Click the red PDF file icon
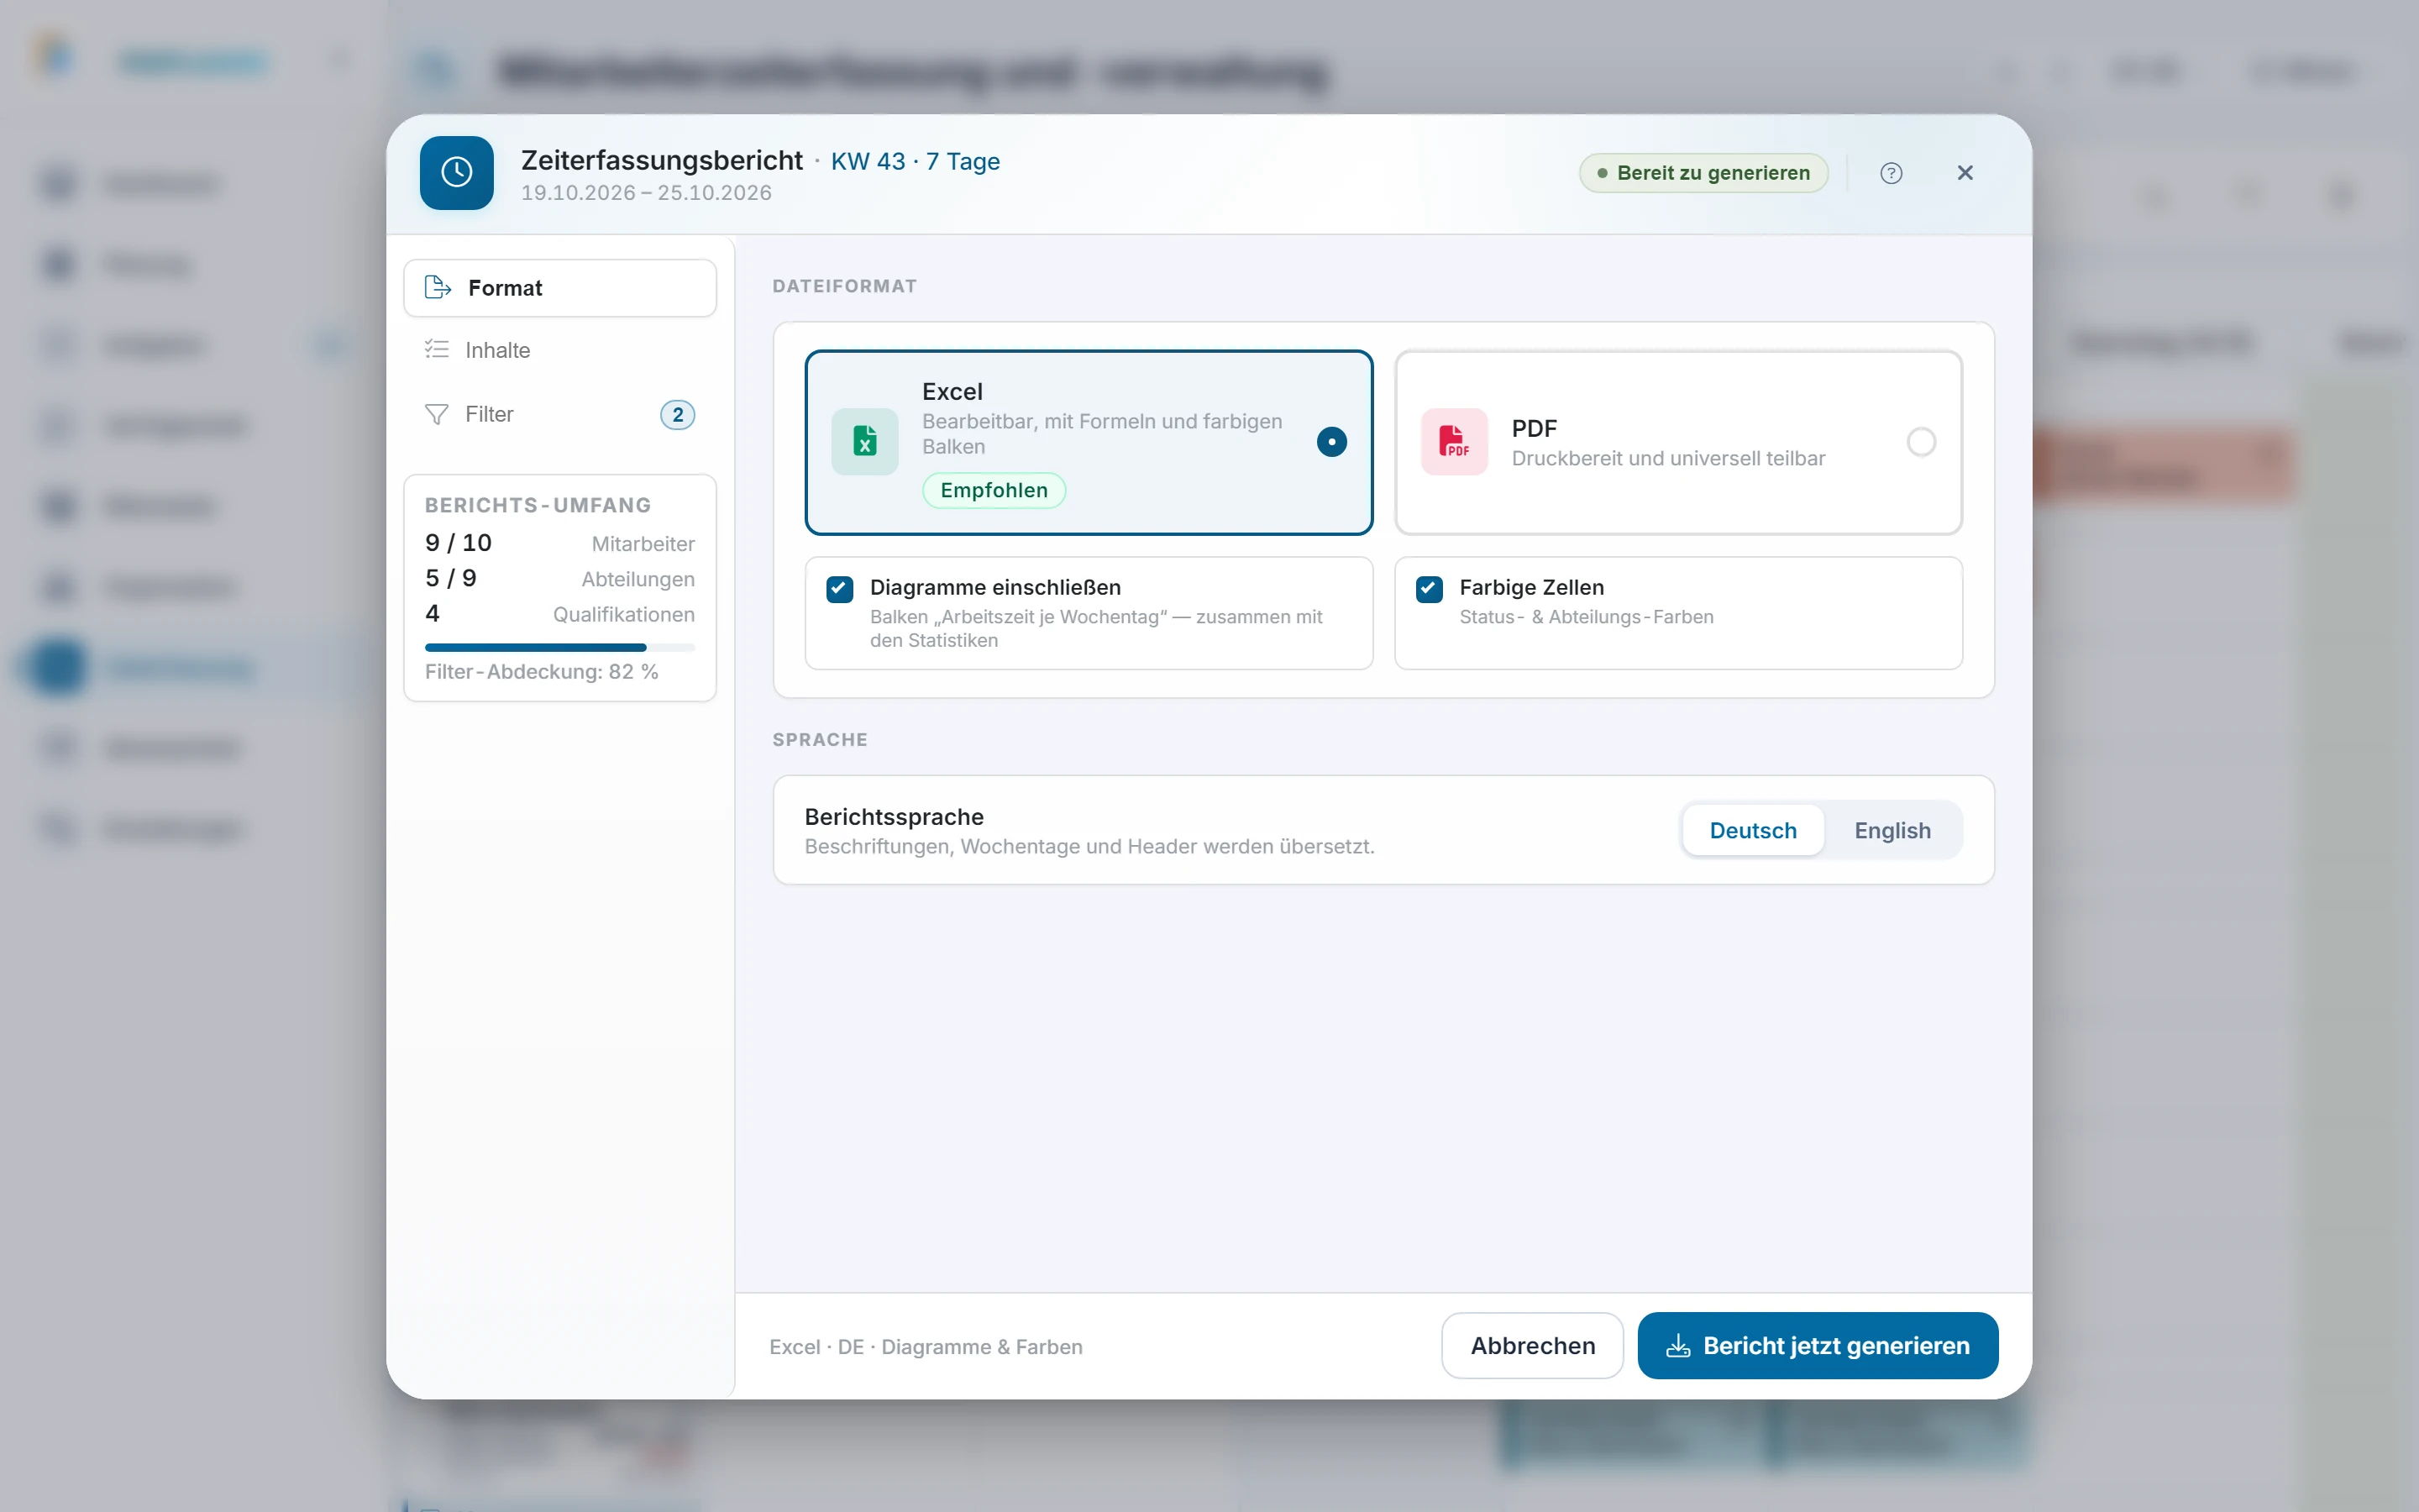Viewport: 2419px width, 1512px height. [x=1455, y=441]
